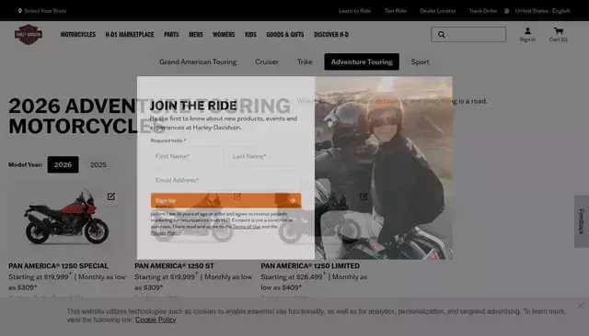This screenshot has width=589, height=336.
Task: Open the Mens menu
Action: [196, 35]
